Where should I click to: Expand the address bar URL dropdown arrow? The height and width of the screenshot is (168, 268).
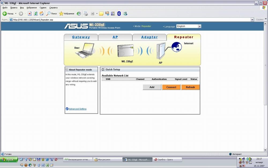pyautogui.click(x=252, y=20)
